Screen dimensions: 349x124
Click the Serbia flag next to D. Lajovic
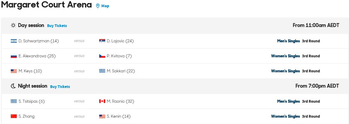102,41
